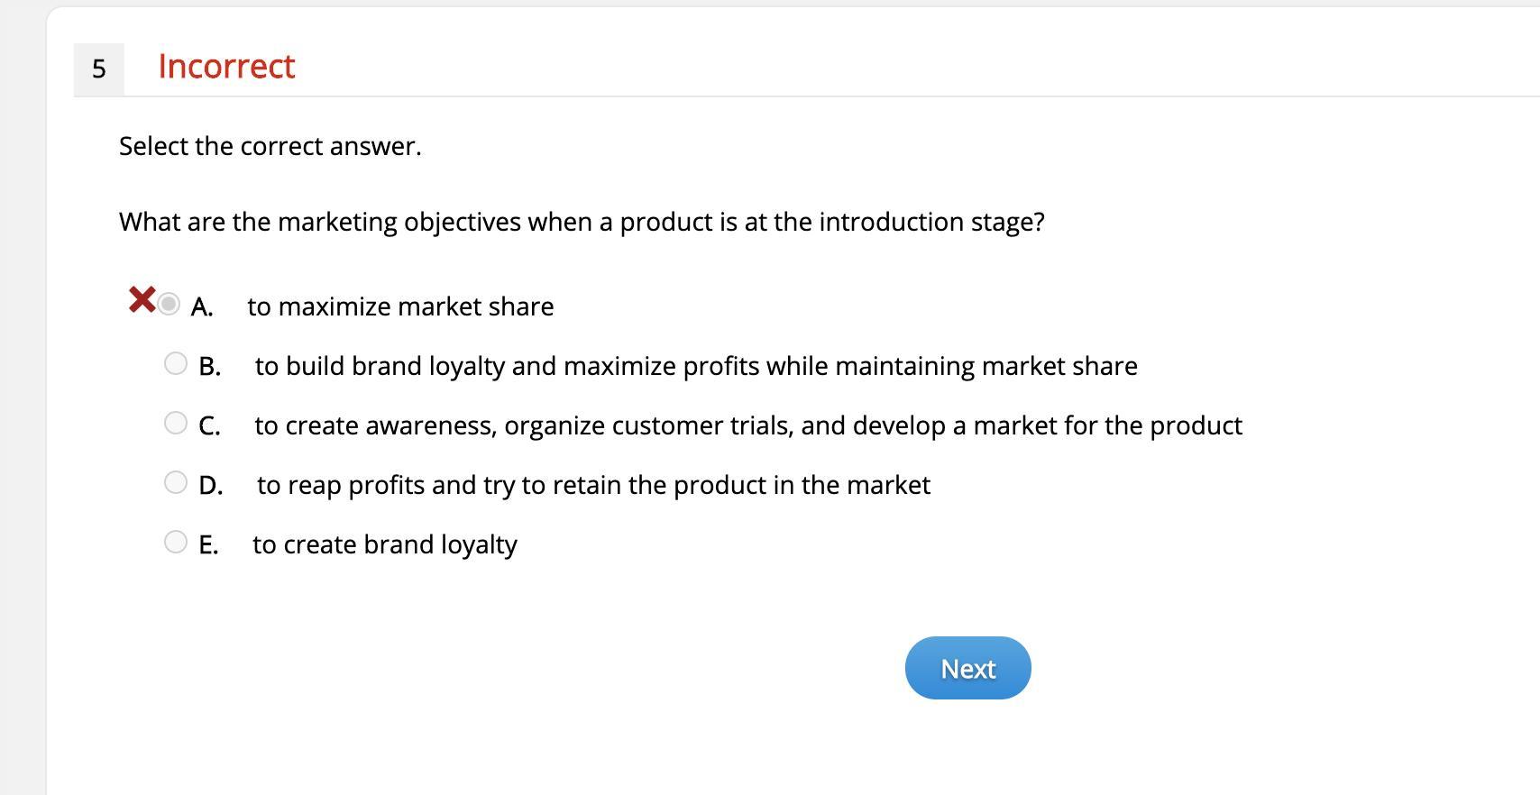
Task: Click the "C." option letter label
Action: pyautogui.click(x=210, y=426)
